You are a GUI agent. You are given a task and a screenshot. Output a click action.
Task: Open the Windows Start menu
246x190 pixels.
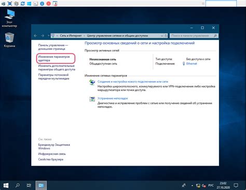pyautogui.click(x=6, y=185)
